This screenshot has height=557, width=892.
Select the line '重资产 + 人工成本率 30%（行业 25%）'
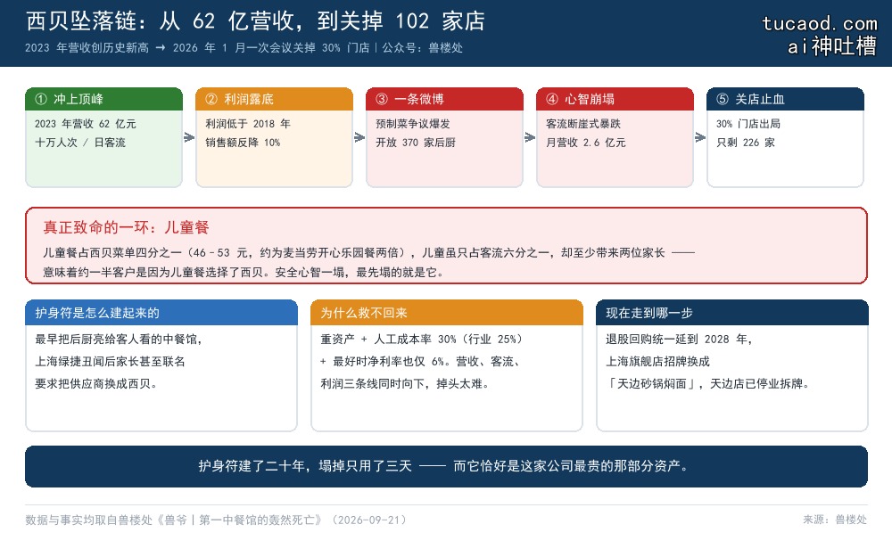(422, 340)
